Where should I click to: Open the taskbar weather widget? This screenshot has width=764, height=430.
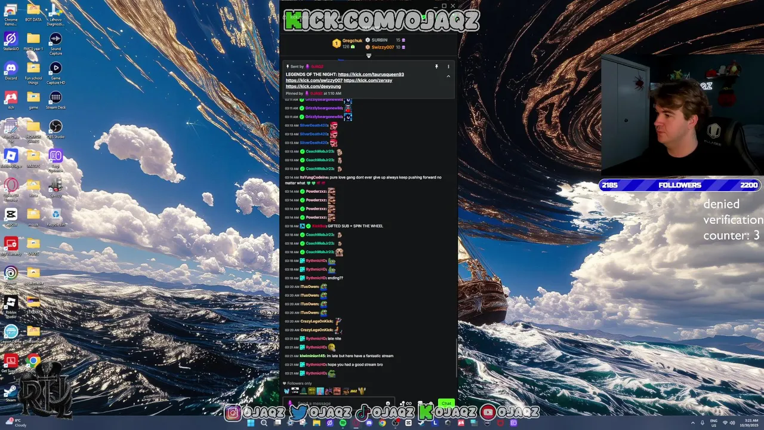click(x=16, y=423)
